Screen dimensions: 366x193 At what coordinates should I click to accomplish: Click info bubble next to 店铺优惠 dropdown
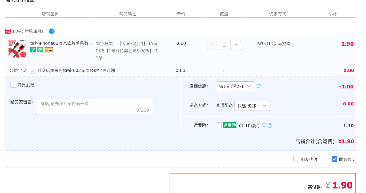point(259,86)
